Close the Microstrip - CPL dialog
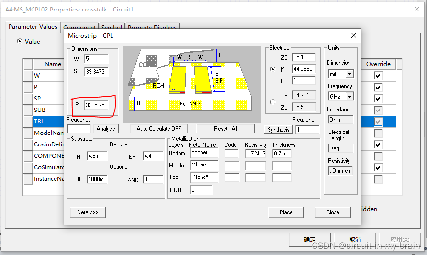427x255 pixels. pyautogui.click(x=354, y=35)
